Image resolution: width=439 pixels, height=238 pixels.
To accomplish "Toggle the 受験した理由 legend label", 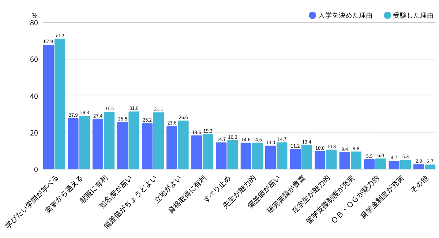I will (413, 15).
